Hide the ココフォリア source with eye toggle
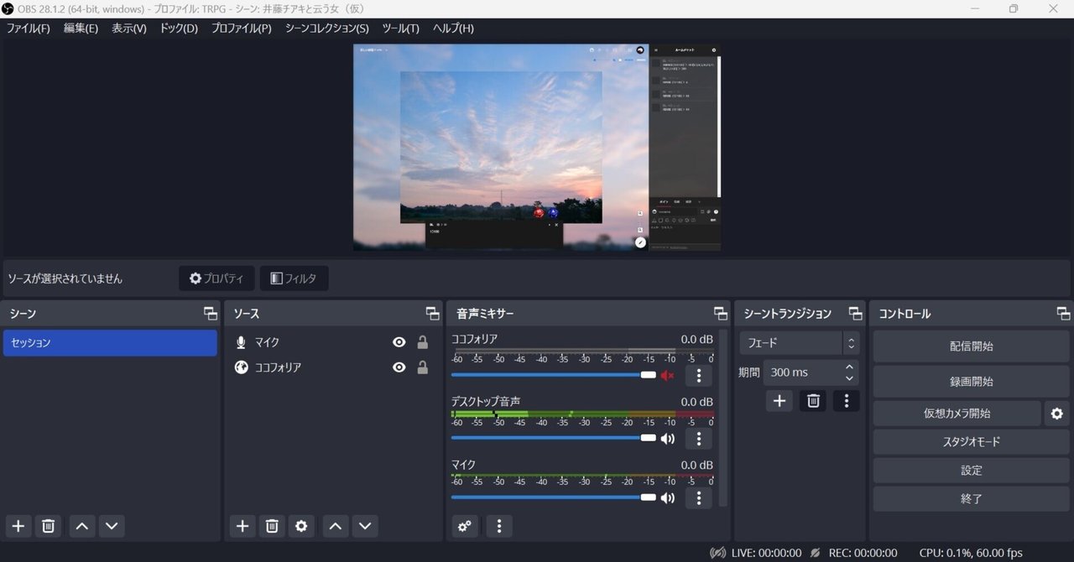This screenshot has height=562, width=1074. click(x=399, y=367)
